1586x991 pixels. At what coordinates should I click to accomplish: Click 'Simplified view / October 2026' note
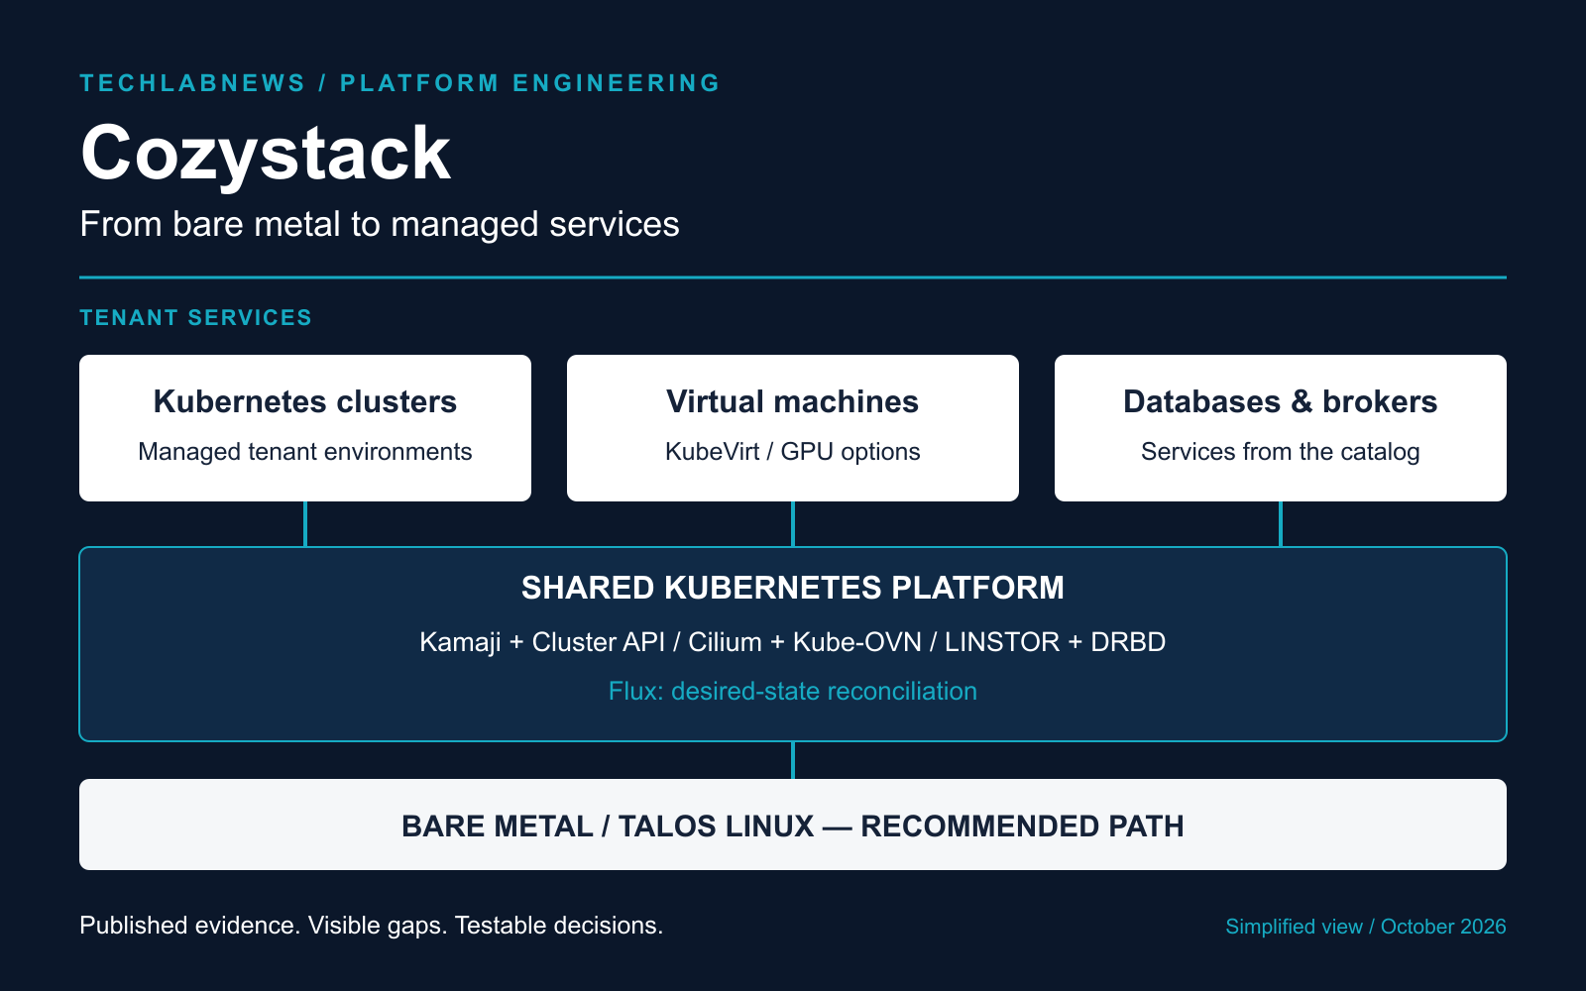point(1366,927)
